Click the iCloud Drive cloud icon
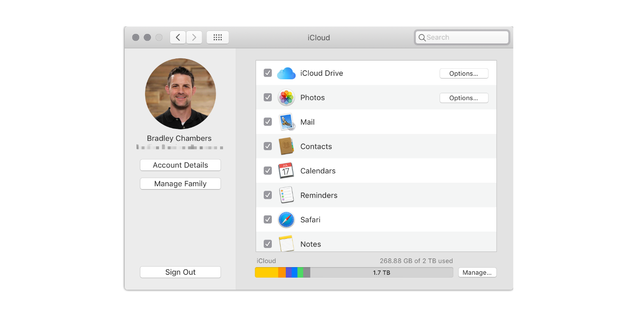This screenshot has width=636, height=318. coord(286,73)
